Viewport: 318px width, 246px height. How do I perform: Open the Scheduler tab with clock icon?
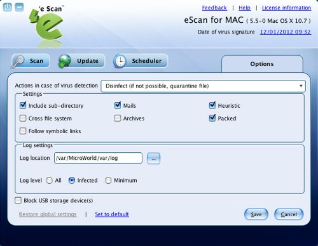(141, 61)
